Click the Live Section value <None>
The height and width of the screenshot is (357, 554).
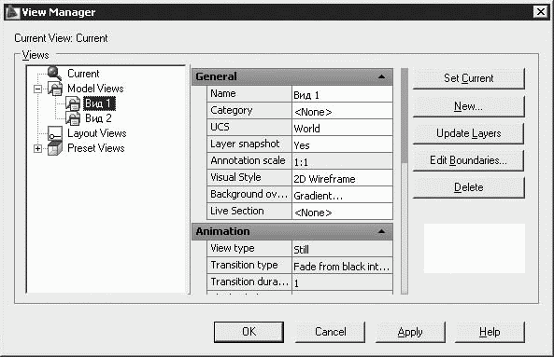tap(342, 212)
